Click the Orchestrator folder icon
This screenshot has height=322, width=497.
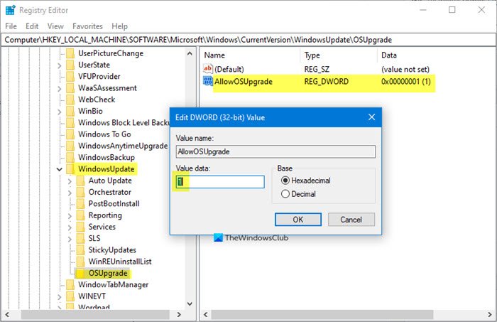tap(80, 192)
